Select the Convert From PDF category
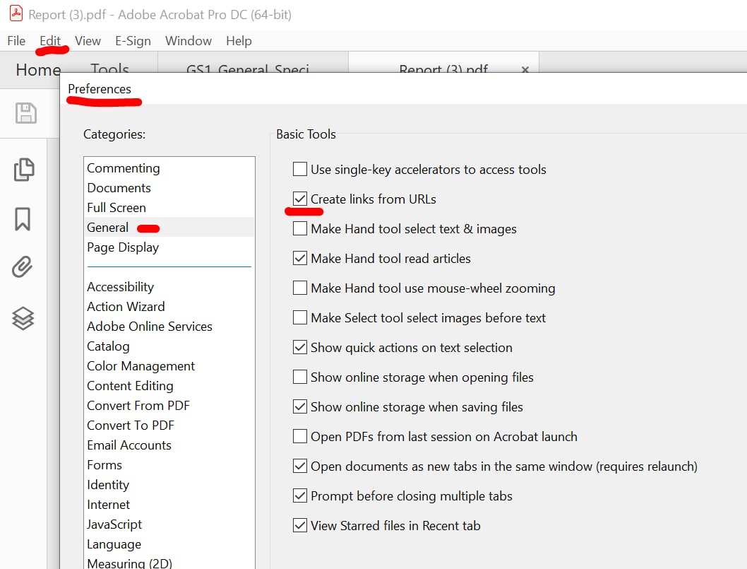 coord(169,406)
